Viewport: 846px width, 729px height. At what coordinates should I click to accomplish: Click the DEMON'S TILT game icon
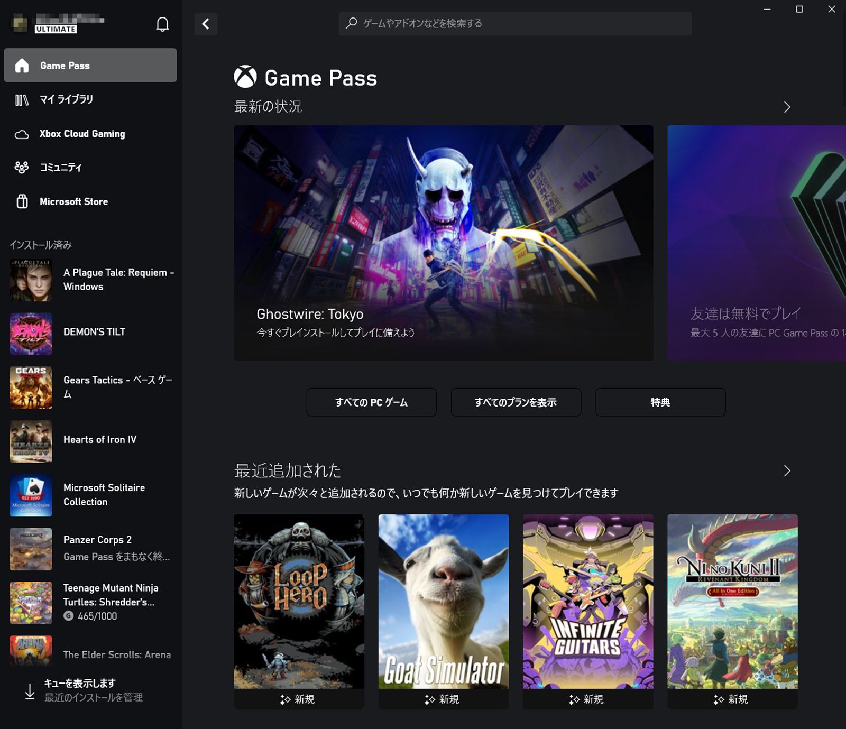[x=31, y=334]
